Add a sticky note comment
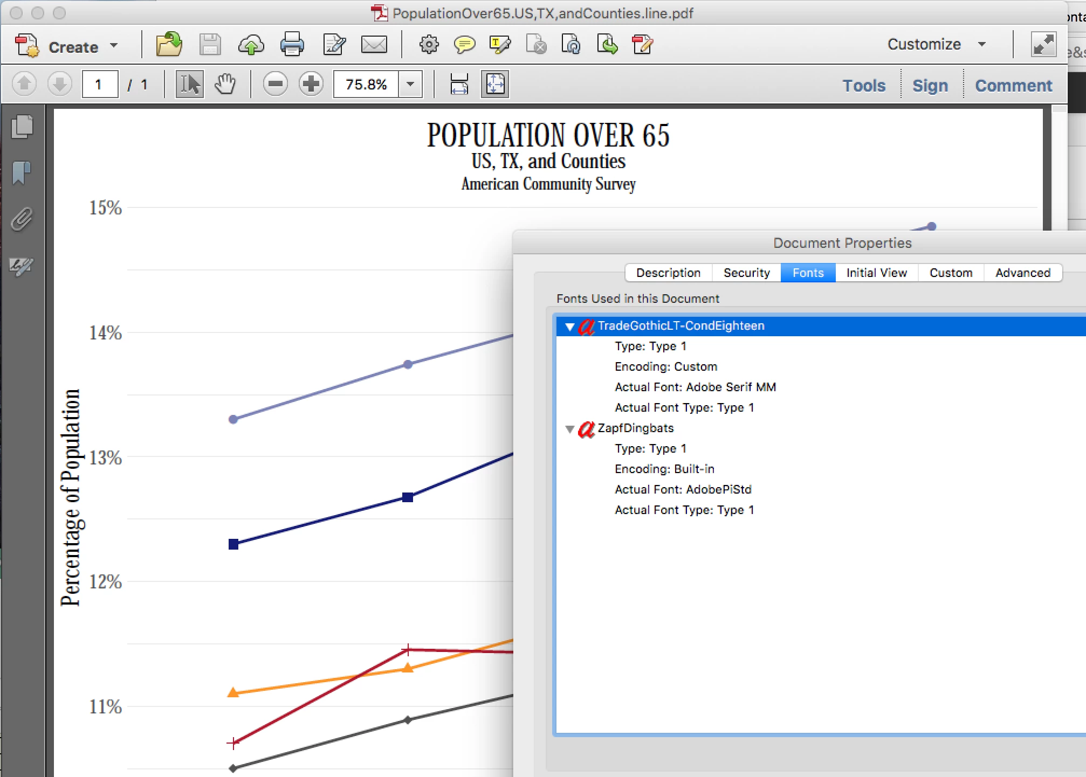 (x=464, y=45)
